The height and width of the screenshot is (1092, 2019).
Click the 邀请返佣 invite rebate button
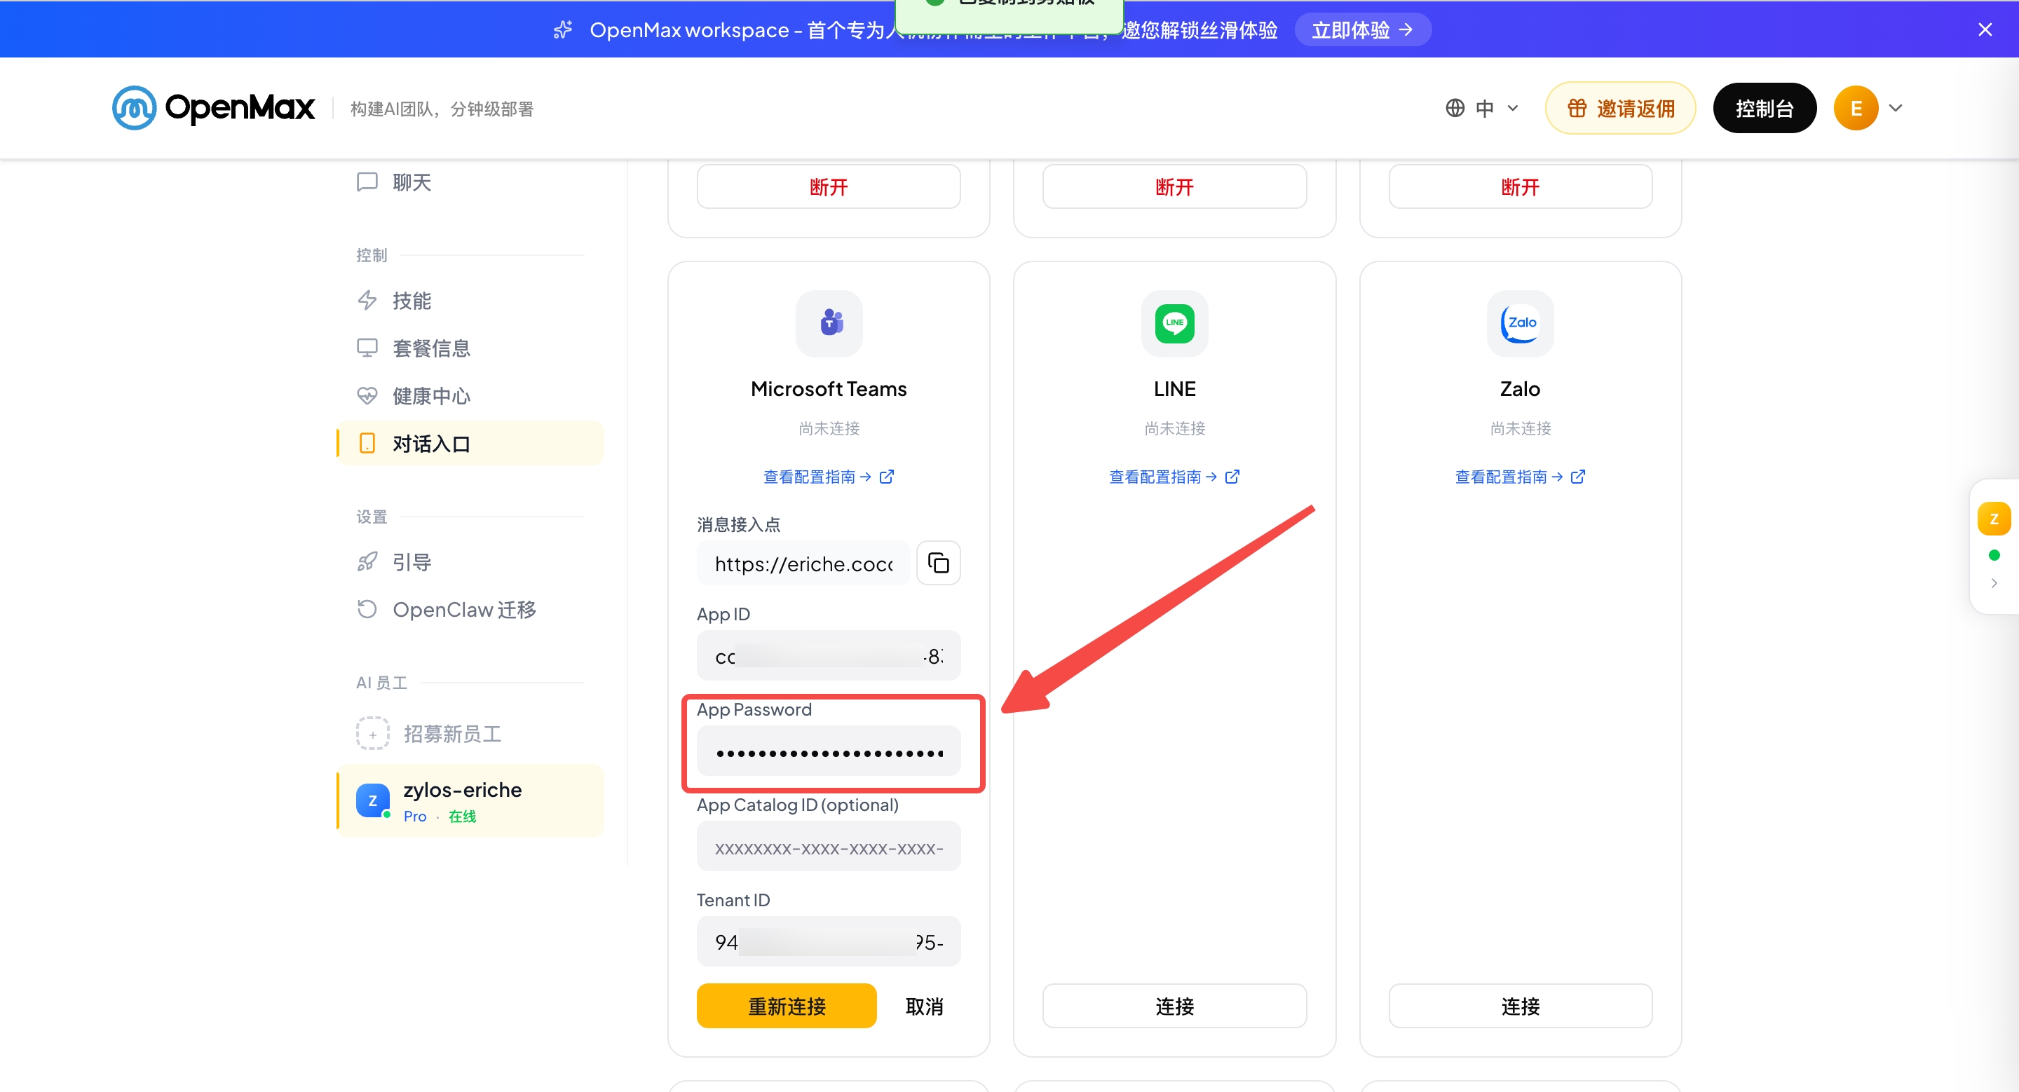pos(1620,108)
